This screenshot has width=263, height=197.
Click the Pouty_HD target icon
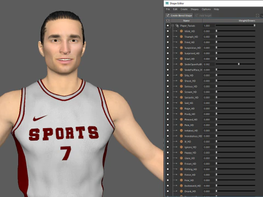181,114
